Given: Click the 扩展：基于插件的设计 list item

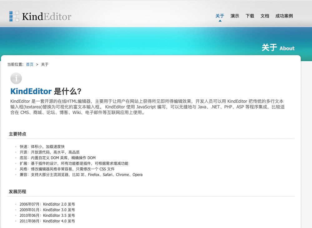Looking at the screenshot, I should point(74,163).
